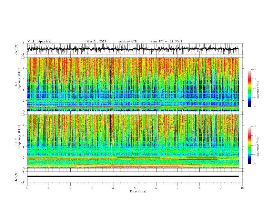Click the 'ch.3(V)' axis label
The height and width of the screenshot is (211, 273).
17,177
